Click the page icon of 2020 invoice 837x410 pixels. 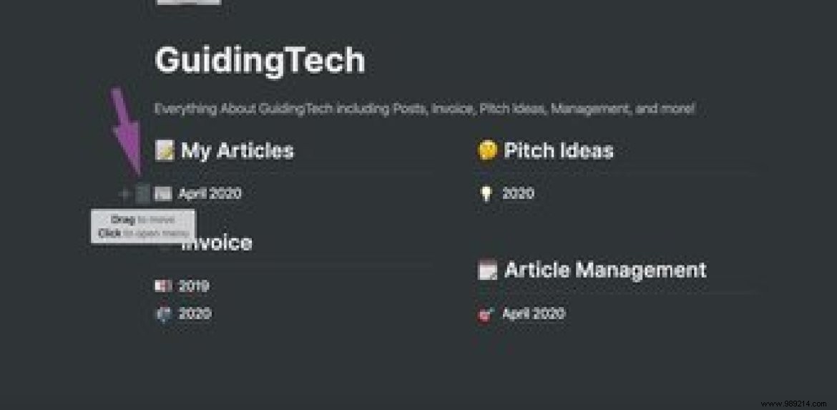coord(163,314)
